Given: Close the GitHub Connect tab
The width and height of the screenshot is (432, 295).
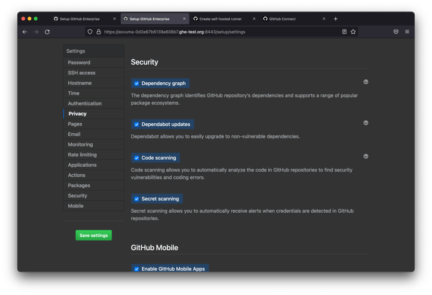Looking at the screenshot, I should click(324, 19).
